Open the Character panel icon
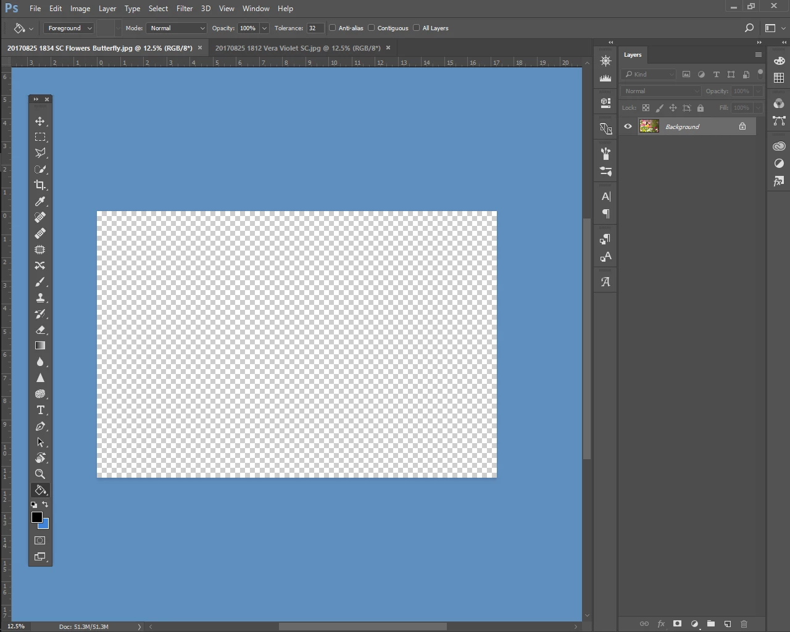Image resolution: width=790 pixels, height=632 pixels. [x=605, y=196]
